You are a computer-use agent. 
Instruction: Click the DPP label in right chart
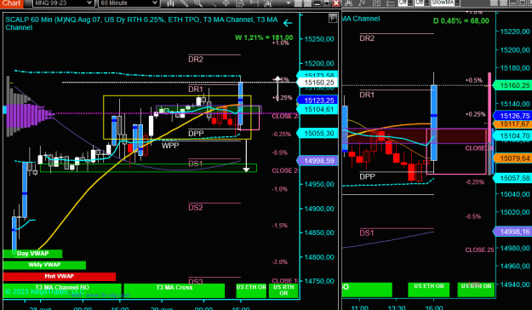(x=367, y=176)
